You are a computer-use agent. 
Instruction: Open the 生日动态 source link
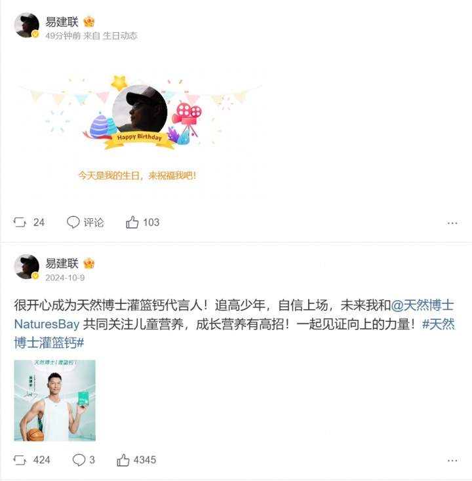(x=120, y=36)
